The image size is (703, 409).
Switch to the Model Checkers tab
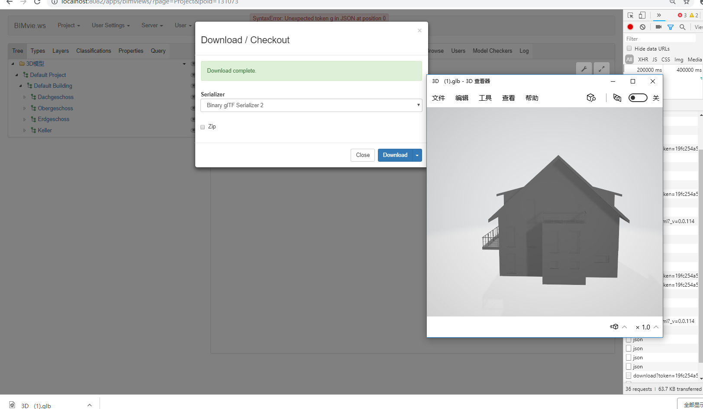tap(492, 51)
